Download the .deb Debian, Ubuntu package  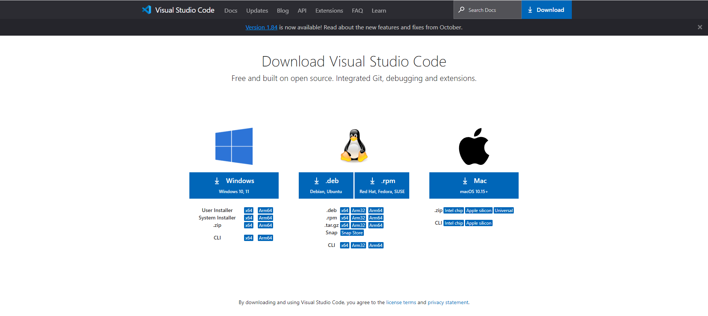(326, 185)
